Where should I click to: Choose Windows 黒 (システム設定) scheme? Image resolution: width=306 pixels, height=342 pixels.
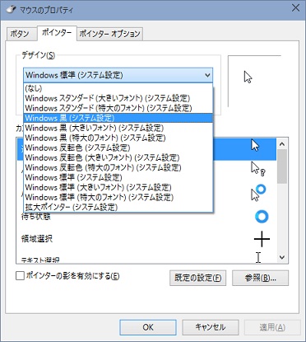pyautogui.click(x=118, y=118)
